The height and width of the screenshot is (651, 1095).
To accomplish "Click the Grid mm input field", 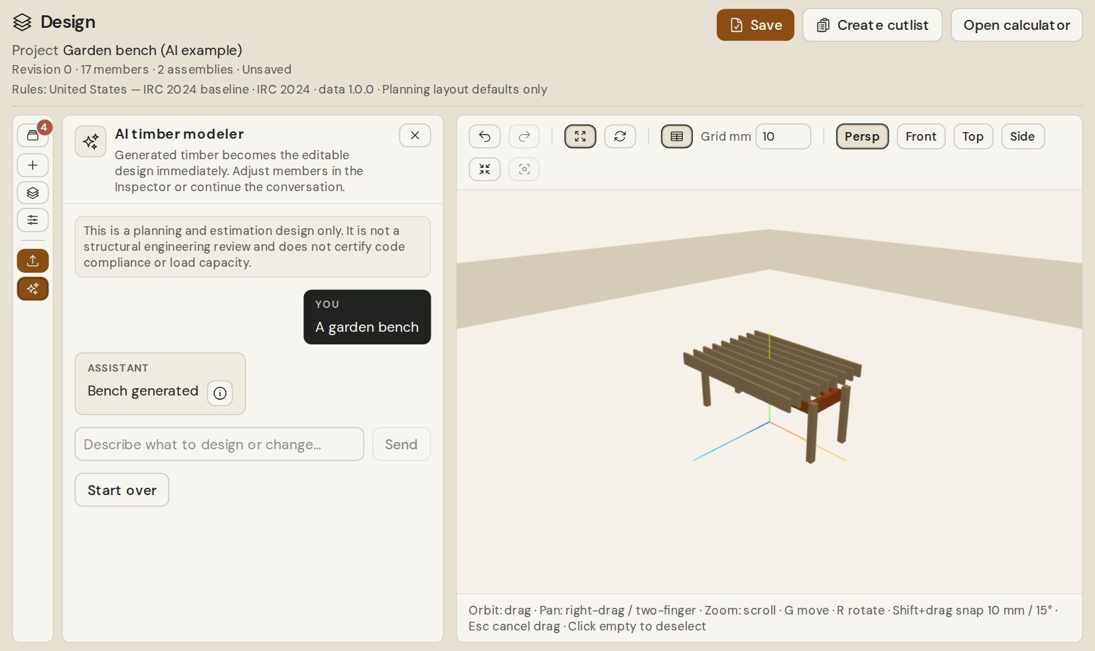I will 783,136.
